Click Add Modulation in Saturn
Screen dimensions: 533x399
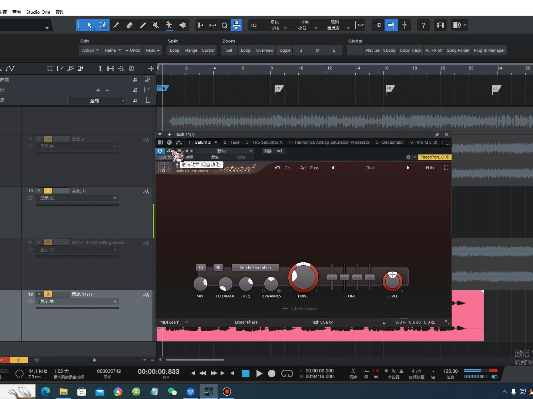(x=301, y=308)
